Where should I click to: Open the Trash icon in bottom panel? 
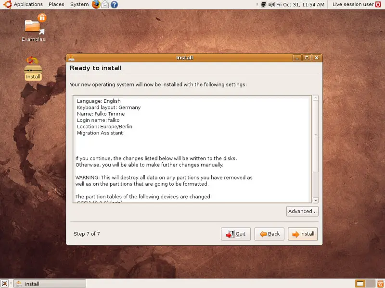pyautogui.click(x=380, y=284)
